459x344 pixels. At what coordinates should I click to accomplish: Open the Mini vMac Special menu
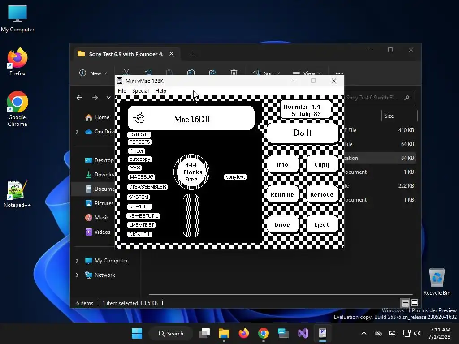(x=140, y=91)
